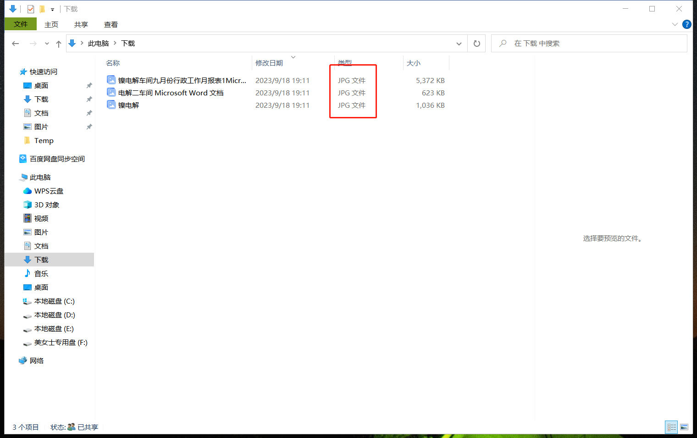Open Explorer help with the question mark icon

point(686,24)
